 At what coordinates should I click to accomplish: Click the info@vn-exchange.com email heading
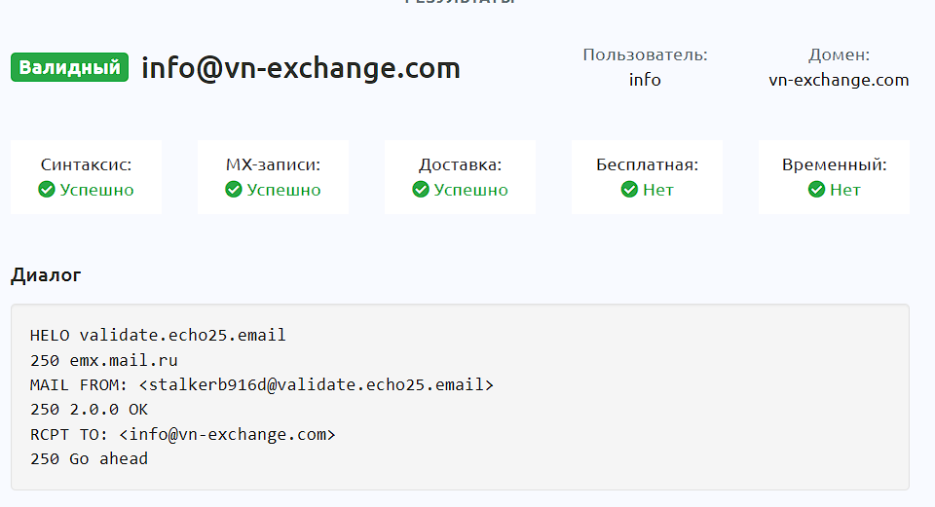click(x=301, y=68)
